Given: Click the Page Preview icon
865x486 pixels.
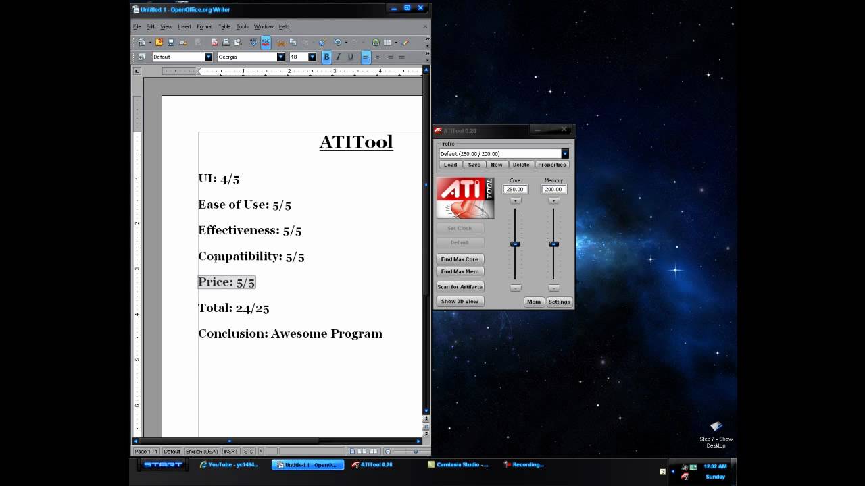Looking at the screenshot, I should coord(237,42).
